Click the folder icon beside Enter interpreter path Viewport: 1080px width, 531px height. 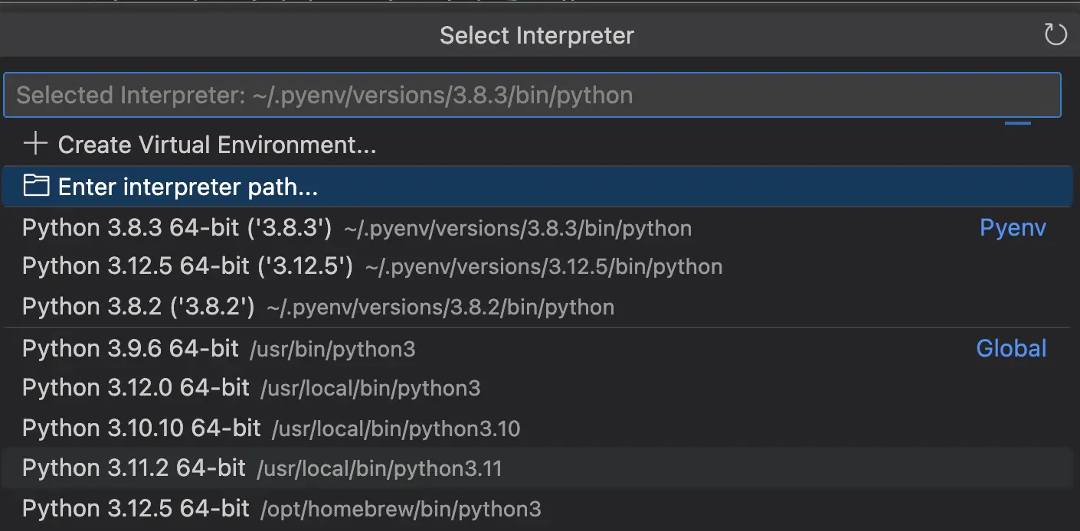pos(35,186)
